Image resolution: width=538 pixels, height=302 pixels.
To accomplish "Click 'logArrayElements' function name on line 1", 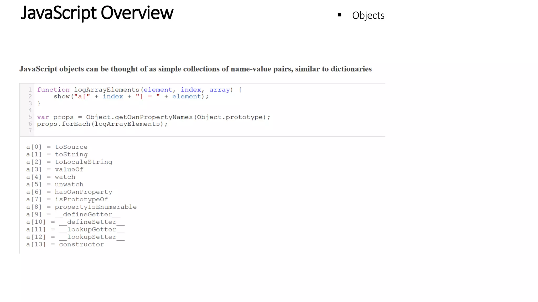I will click(x=106, y=90).
